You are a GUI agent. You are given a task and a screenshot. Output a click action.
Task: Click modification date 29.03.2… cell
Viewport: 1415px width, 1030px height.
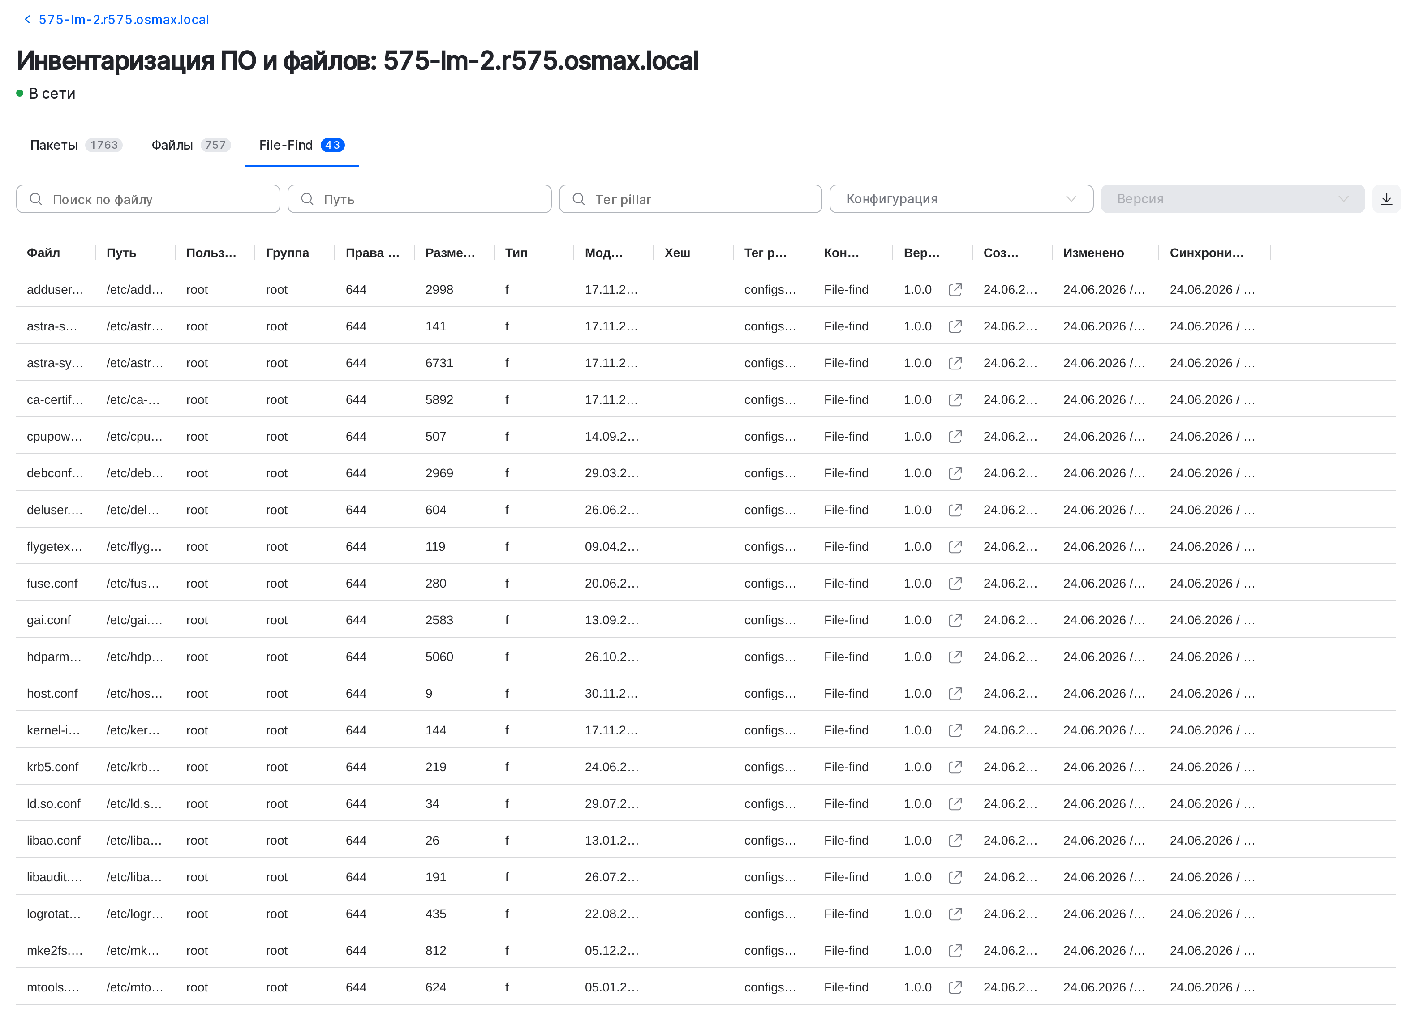[x=611, y=473]
